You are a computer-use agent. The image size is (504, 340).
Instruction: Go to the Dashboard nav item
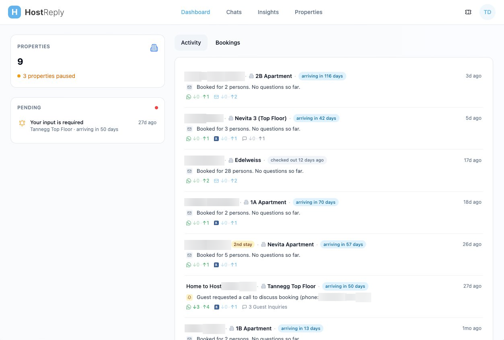click(x=195, y=12)
